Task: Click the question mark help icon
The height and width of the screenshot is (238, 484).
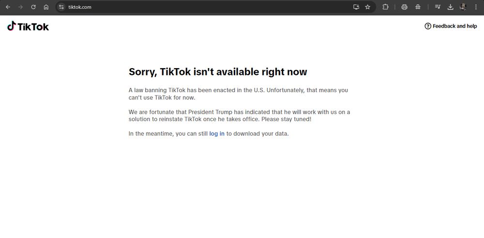Action: click(428, 26)
